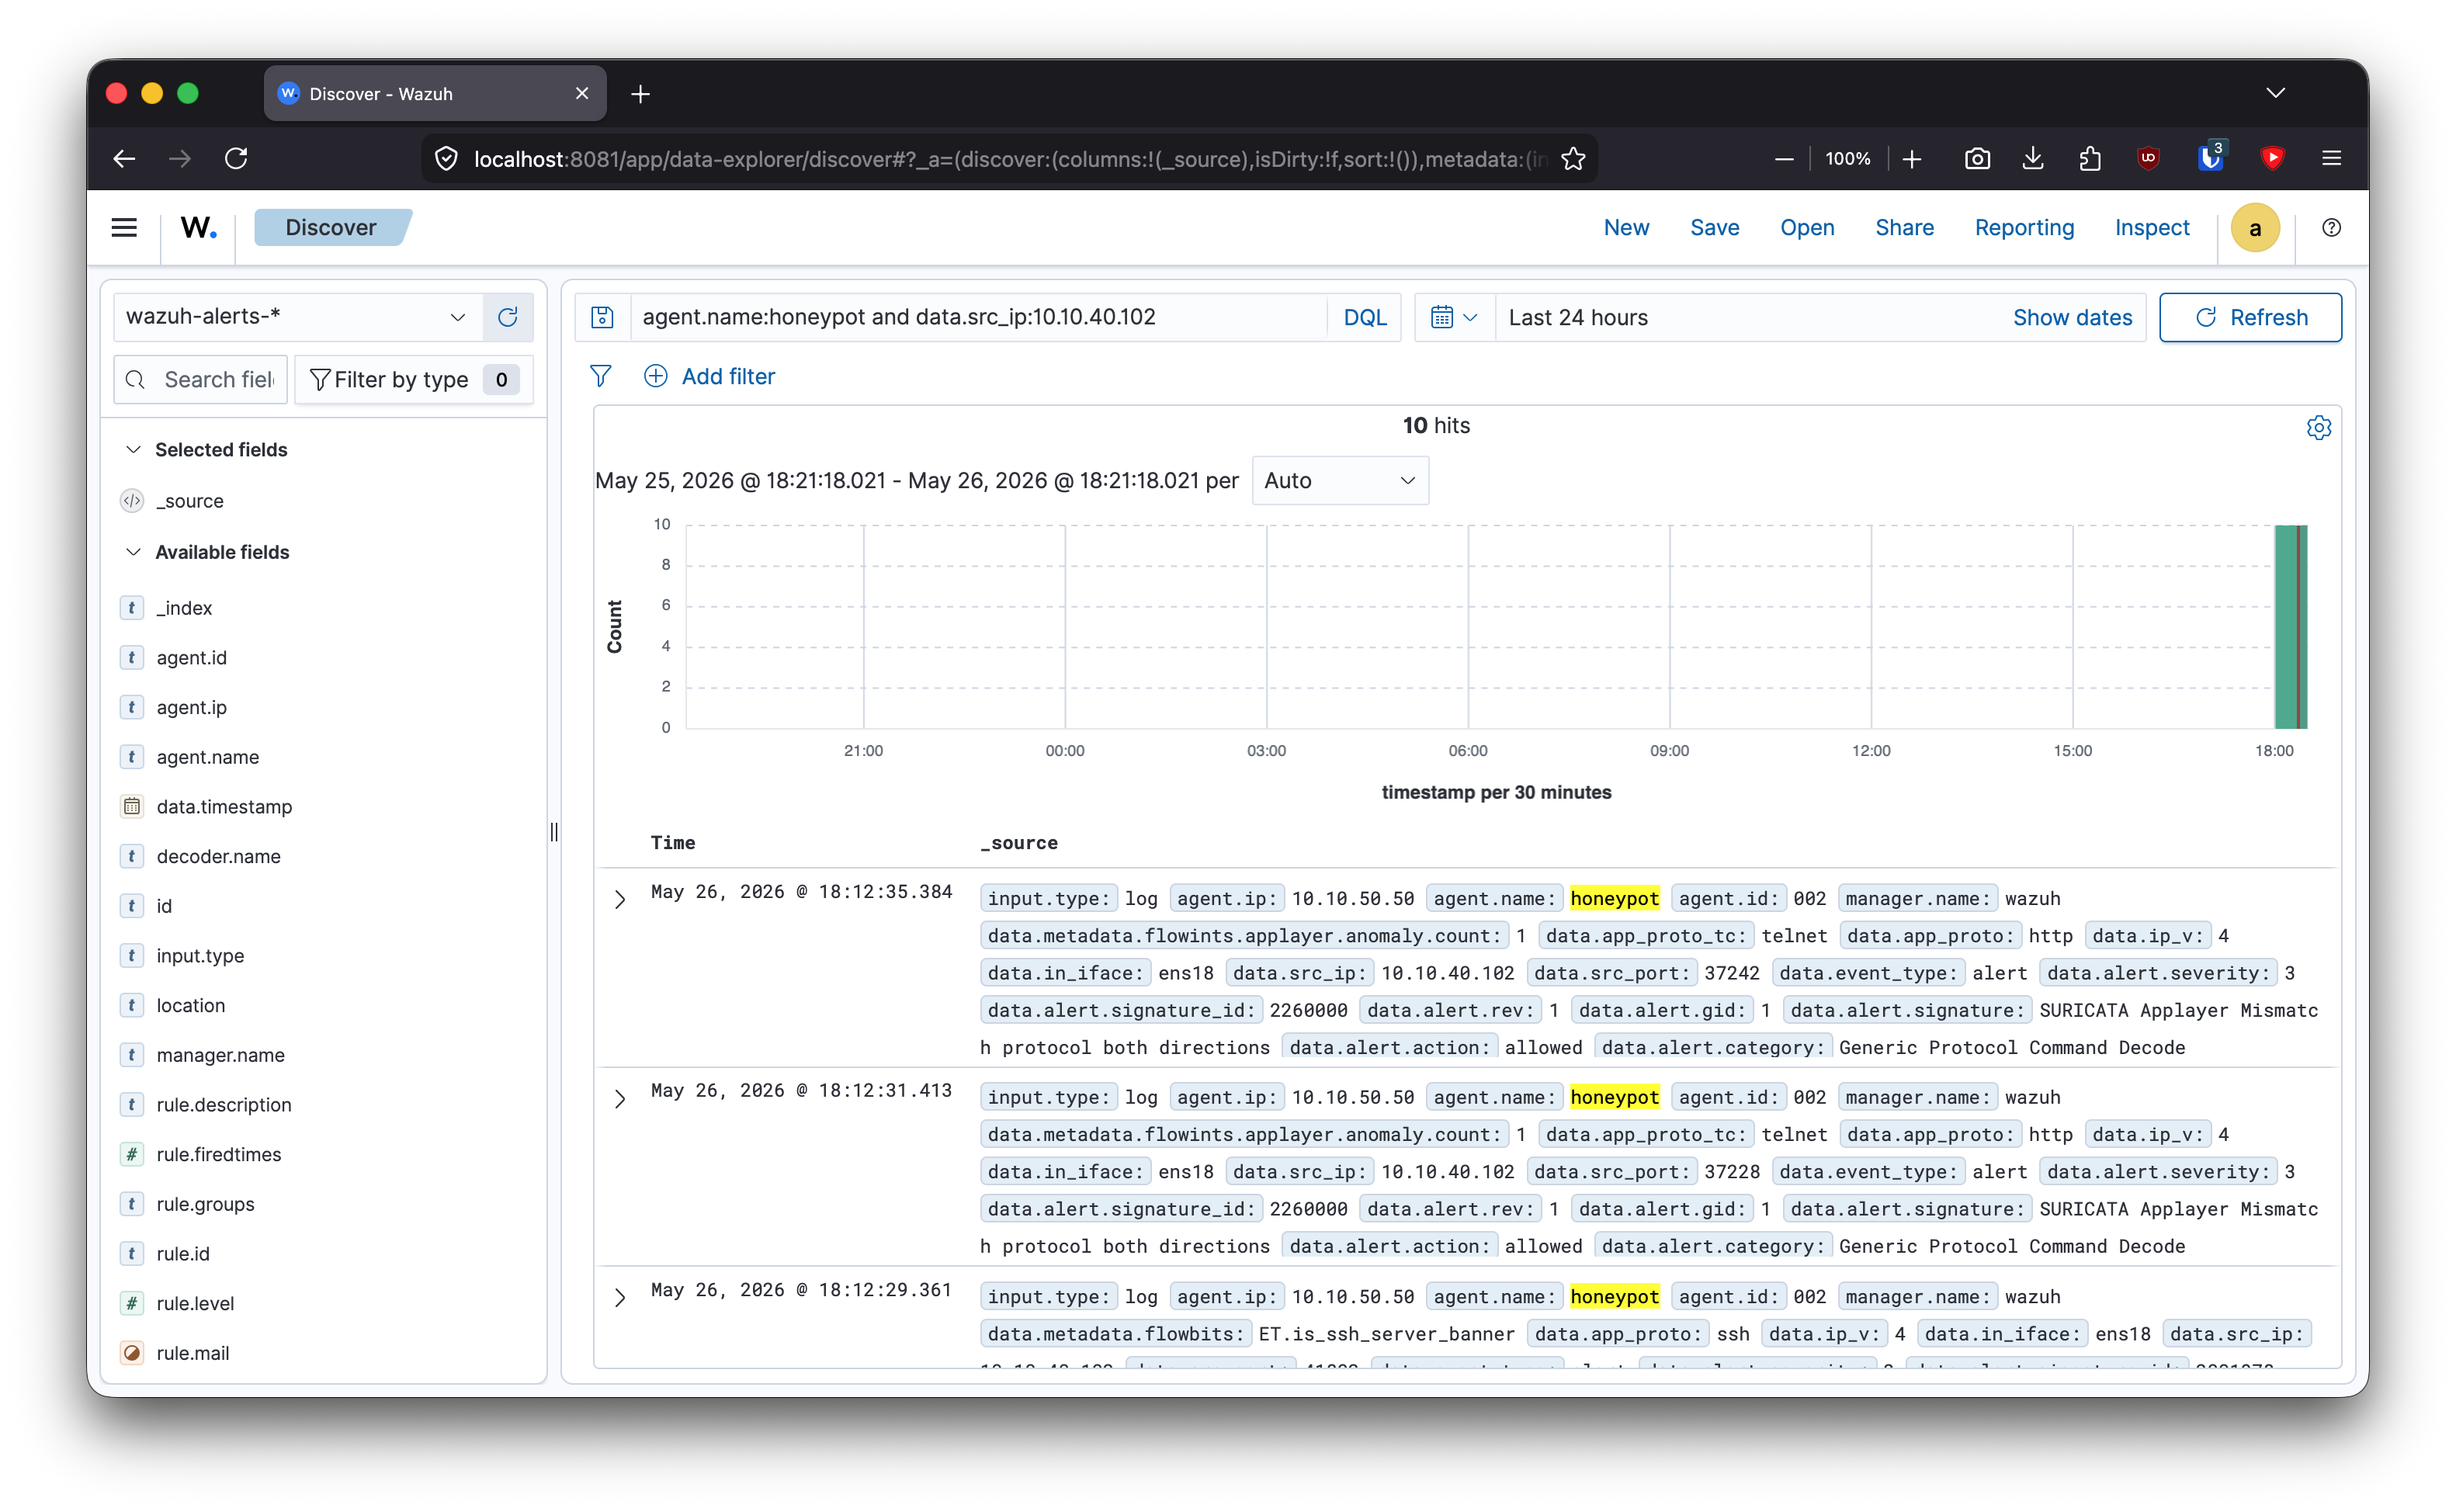This screenshot has height=1512, width=2456.
Task: Click the _source field type icon
Action: click(132, 501)
